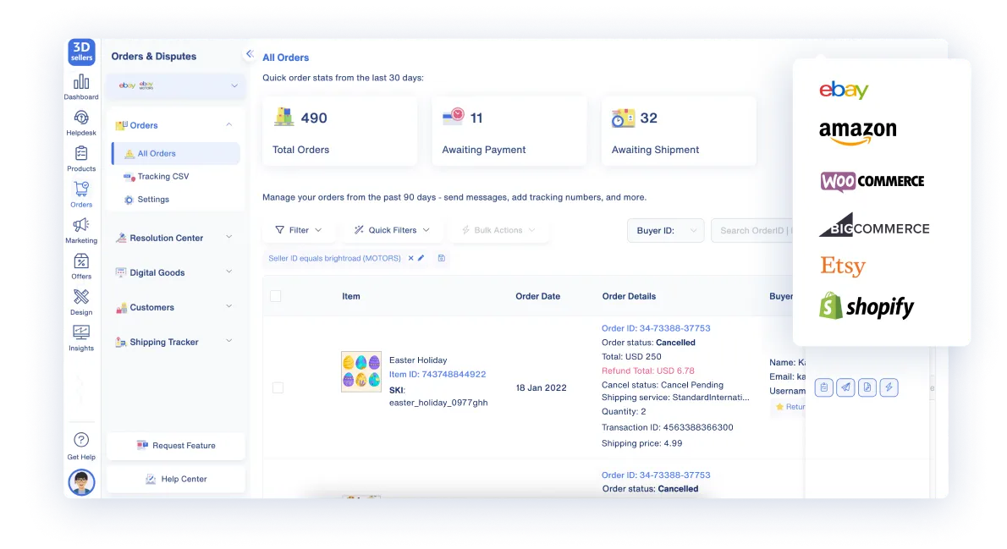Save the current filter icon
Viewport: 1007px width, 549px height.
click(x=441, y=258)
